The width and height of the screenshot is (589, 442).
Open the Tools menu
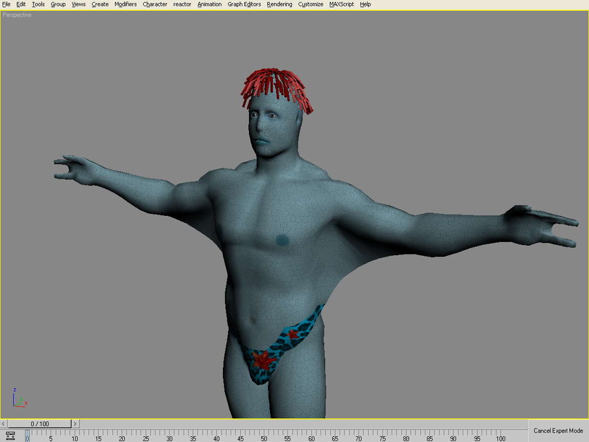[38, 4]
